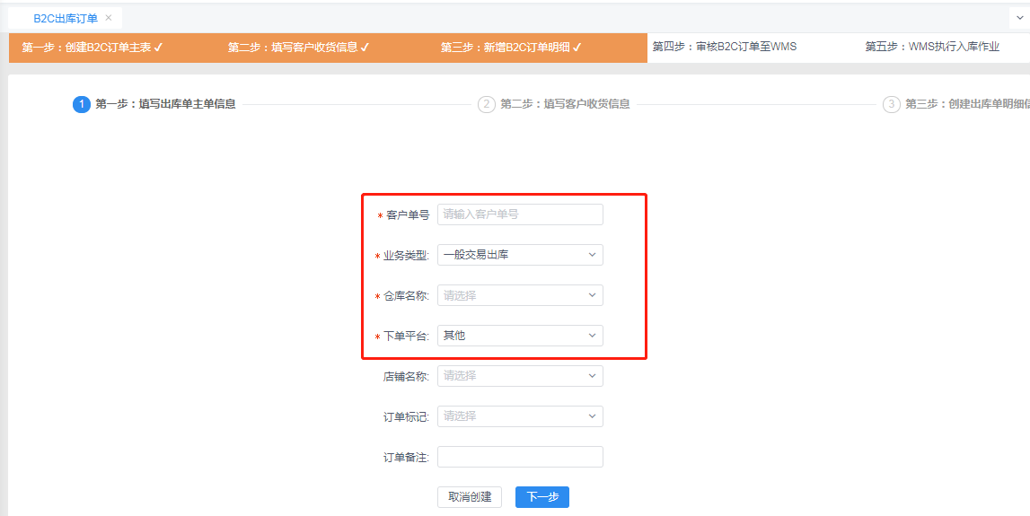Viewport: 1030px width, 516px height.
Task: Select the B2C出库订单 tab
Action: pos(65,18)
